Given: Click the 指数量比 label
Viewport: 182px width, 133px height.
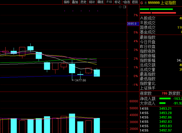Looking at the screenshot, I should tap(148, 83).
